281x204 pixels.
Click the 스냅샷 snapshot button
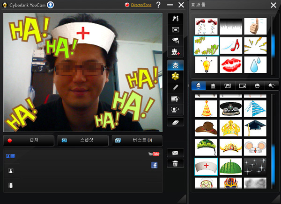83,141
